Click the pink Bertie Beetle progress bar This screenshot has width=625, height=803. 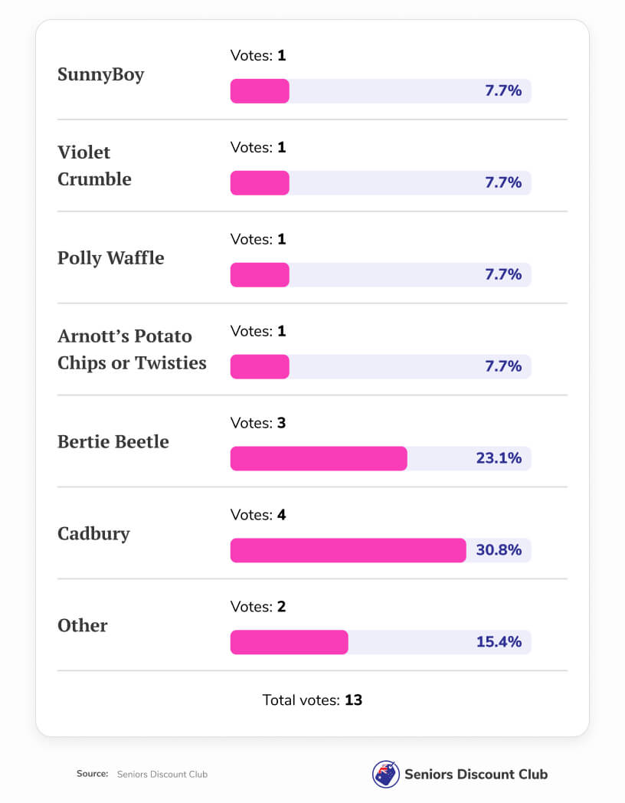click(x=319, y=458)
